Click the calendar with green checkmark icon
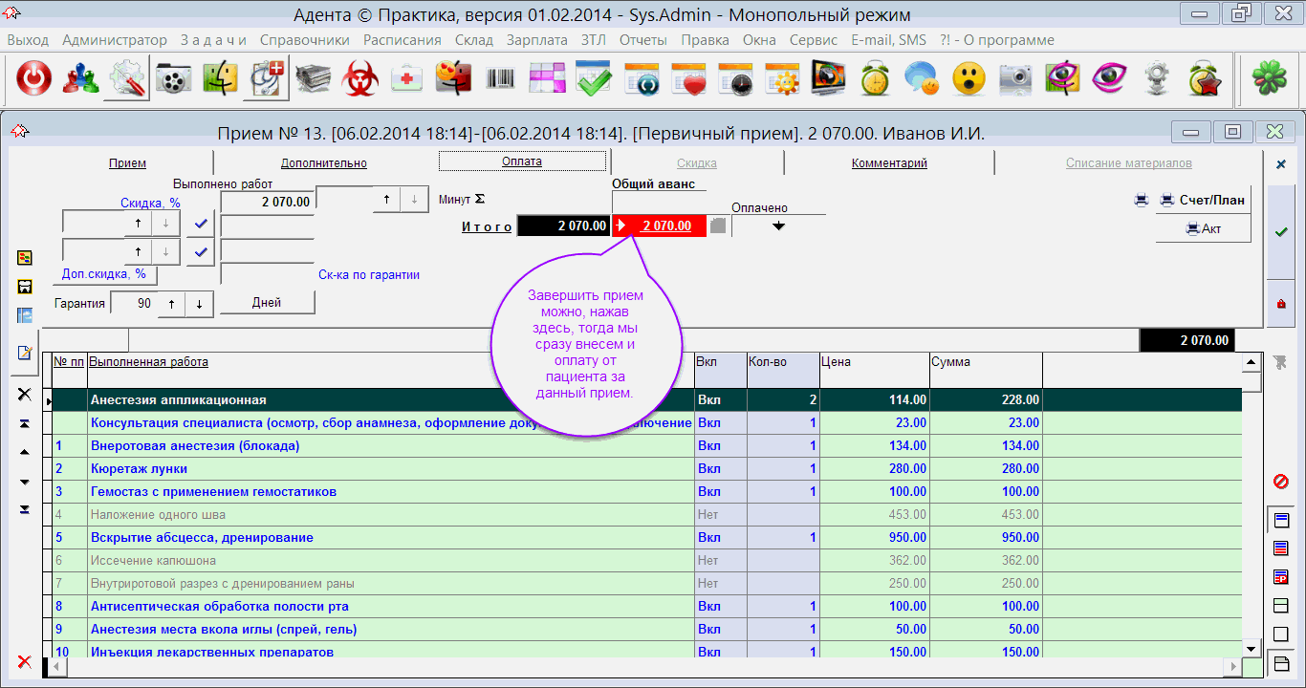1306x688 pixels. [x=594, y=79]
